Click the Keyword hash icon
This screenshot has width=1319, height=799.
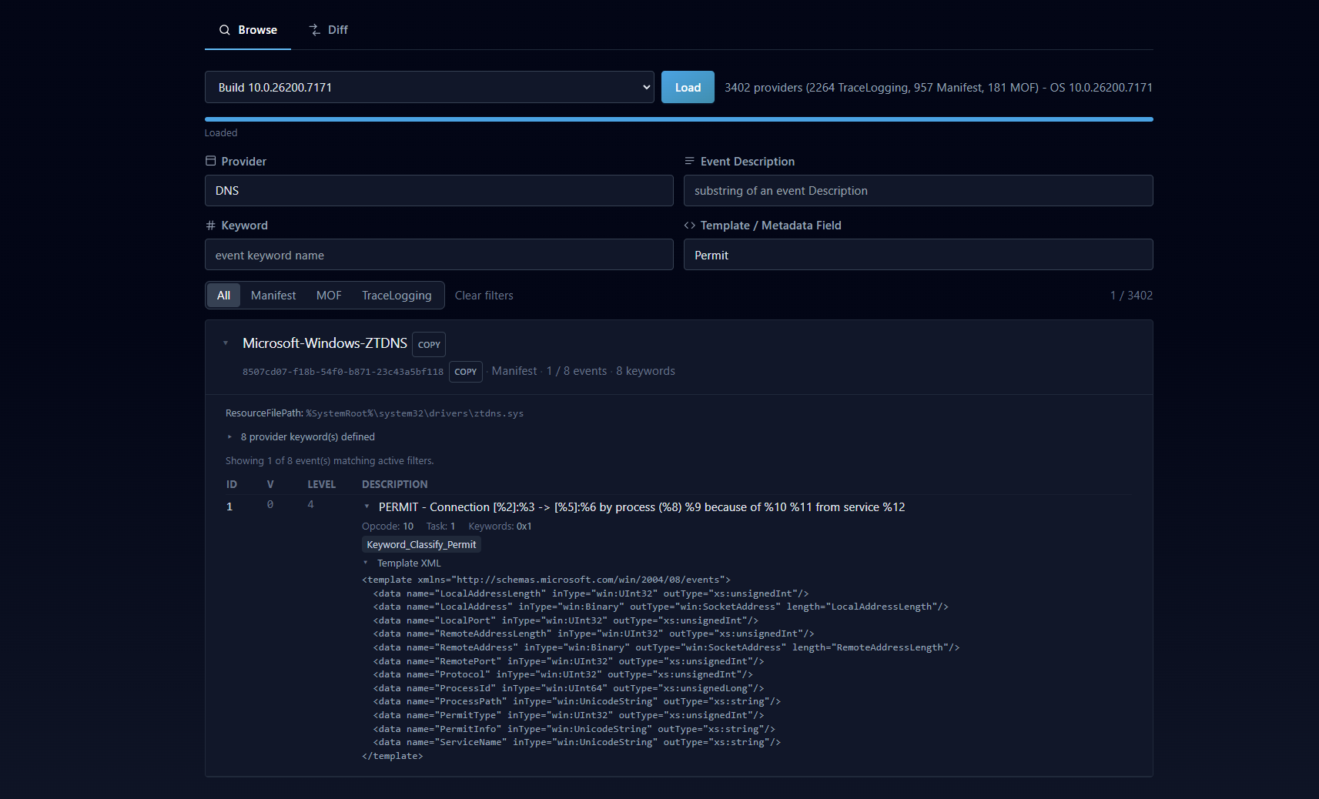(210, 226)
